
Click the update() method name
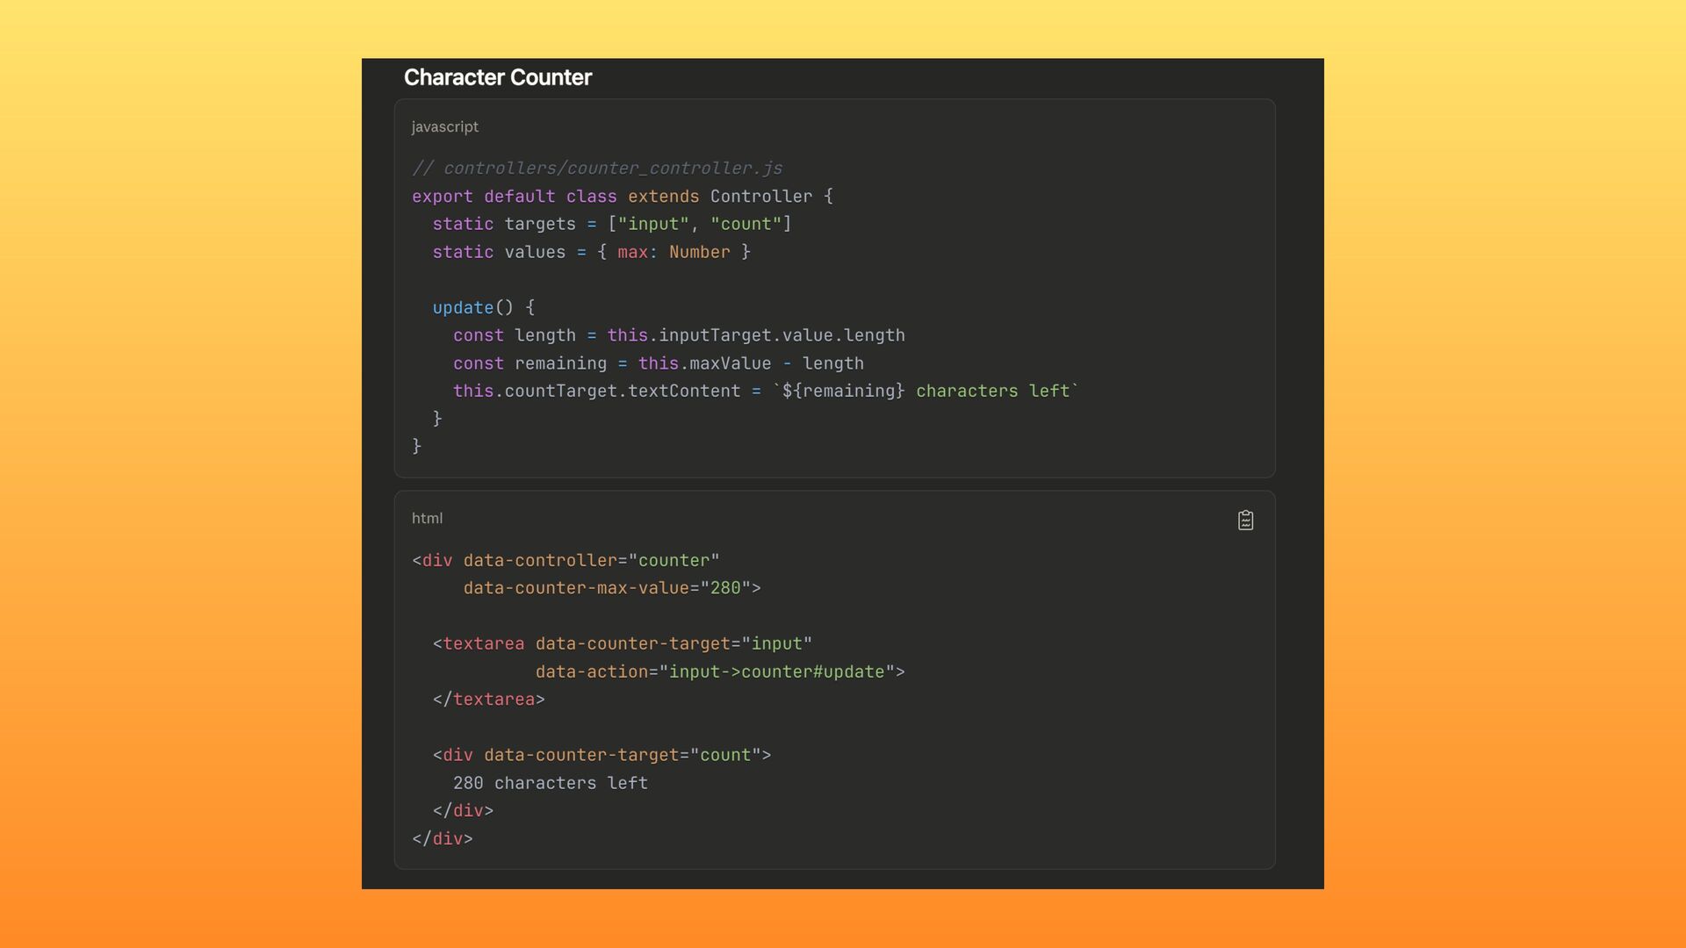point(463,308)
